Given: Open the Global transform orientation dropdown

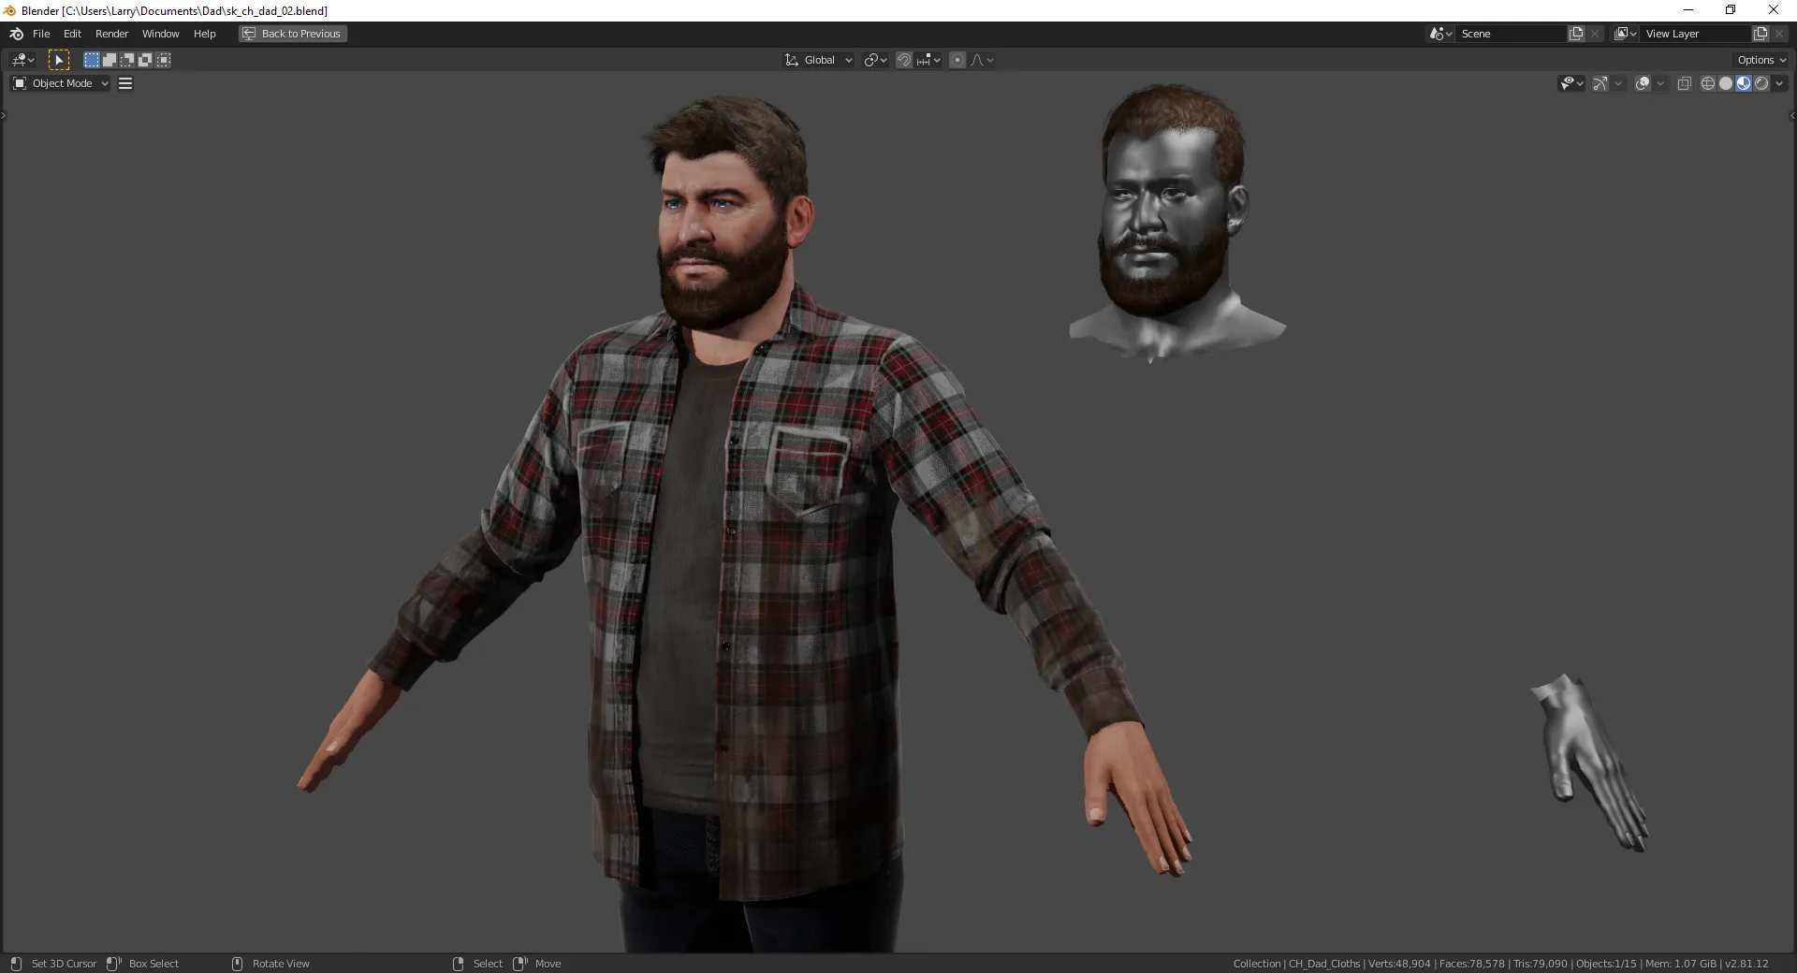Looking at the screenshot, I should [x=819, y=60].
